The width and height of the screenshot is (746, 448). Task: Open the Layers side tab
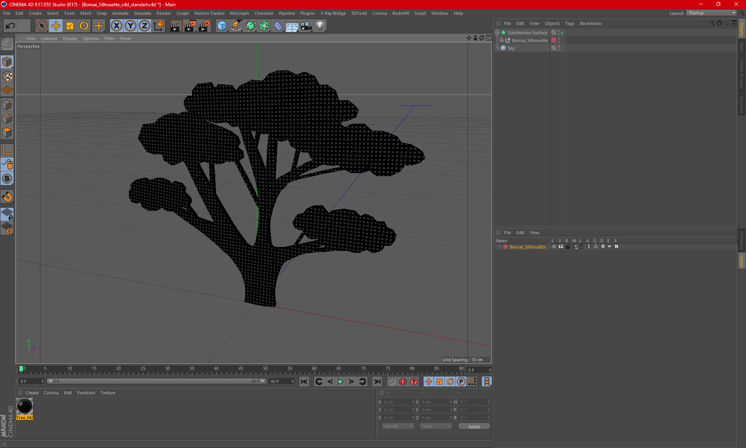[x=742, y=261]
